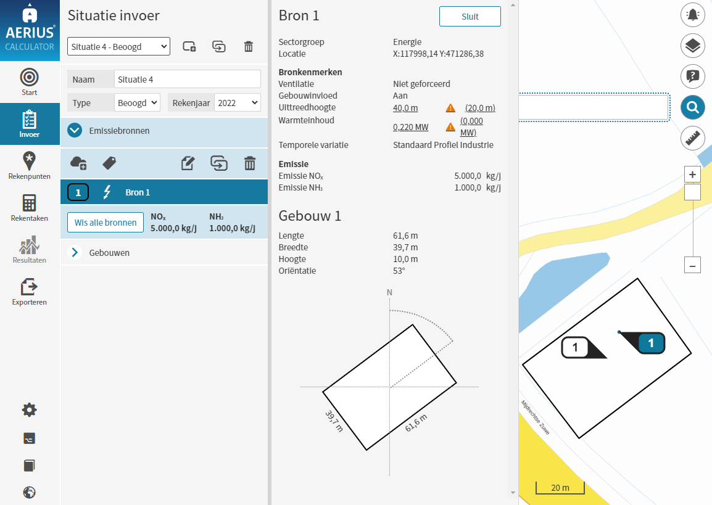Open the Rekenjaar dropdown showing 2022

(x=237, y=103)
